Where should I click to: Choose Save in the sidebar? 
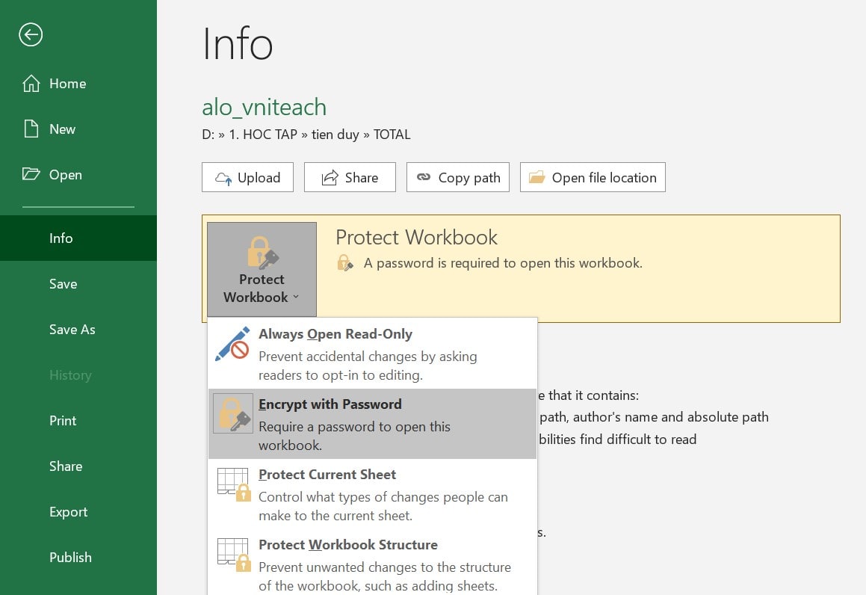coord(78,284)
